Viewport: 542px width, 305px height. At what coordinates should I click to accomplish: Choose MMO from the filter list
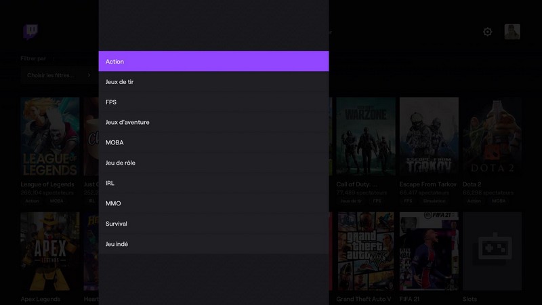pos(213,203)
